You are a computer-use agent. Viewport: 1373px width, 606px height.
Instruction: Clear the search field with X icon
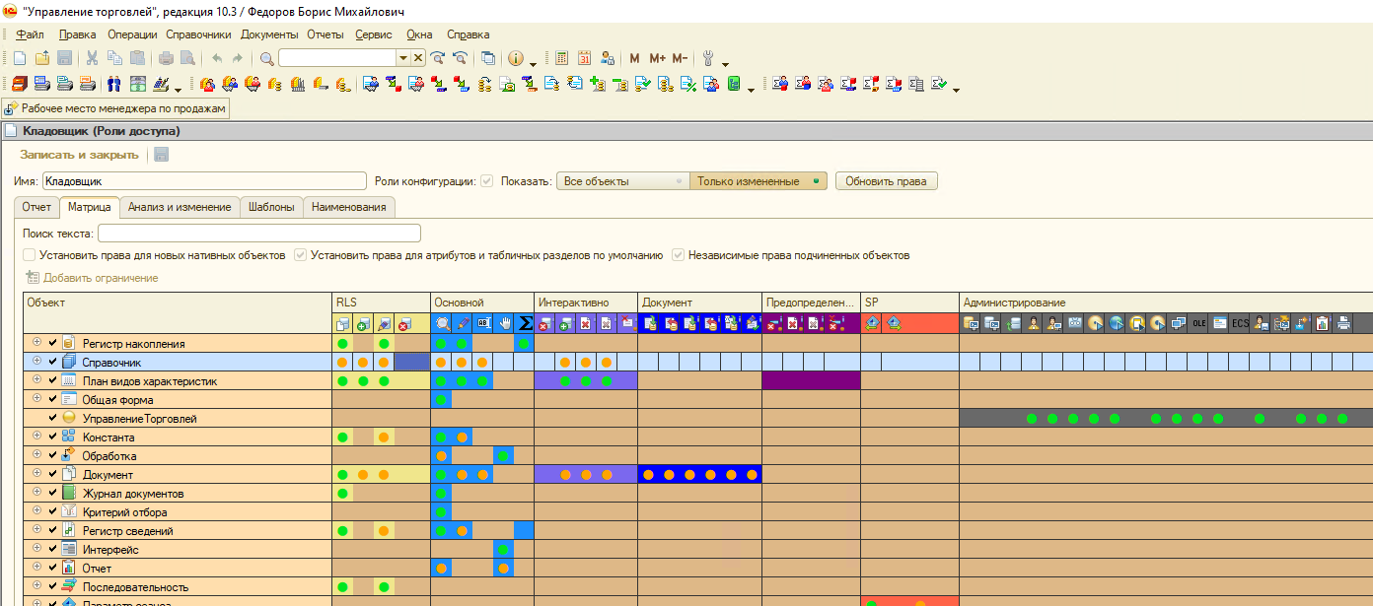(418, 58)
